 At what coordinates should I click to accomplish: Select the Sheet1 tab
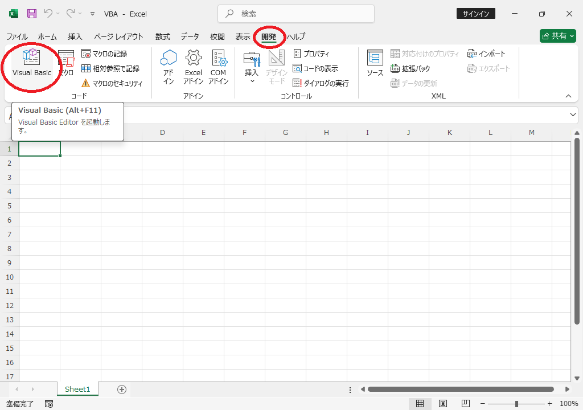click(77, 389)
